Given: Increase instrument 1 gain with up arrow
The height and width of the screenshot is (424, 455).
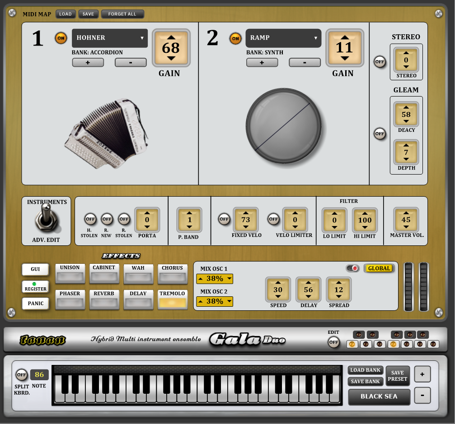Looking at the screenshot, I should pyautogui.click(x=171, y=37).
